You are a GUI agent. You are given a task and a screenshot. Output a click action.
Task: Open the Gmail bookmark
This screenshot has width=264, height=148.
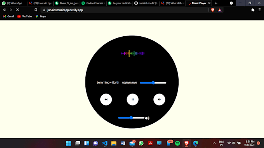tap(8, 17)
